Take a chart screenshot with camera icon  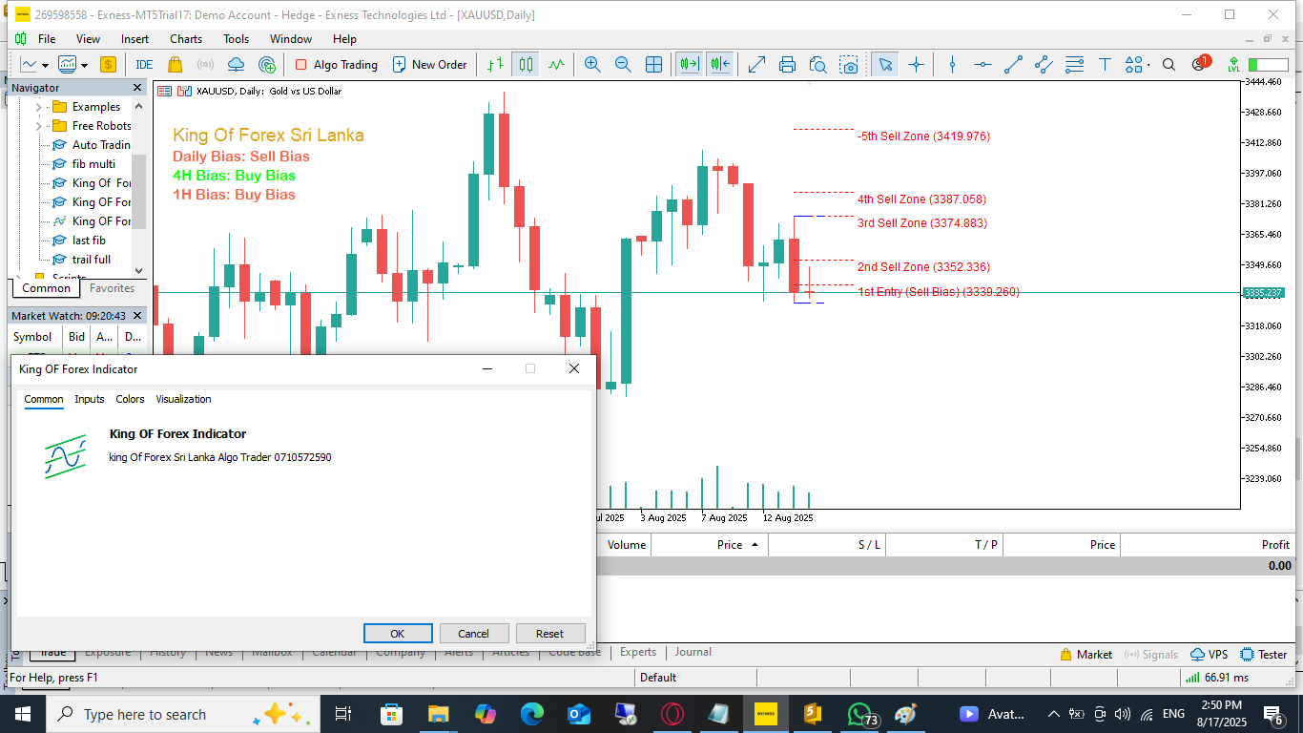coord(849,65)
